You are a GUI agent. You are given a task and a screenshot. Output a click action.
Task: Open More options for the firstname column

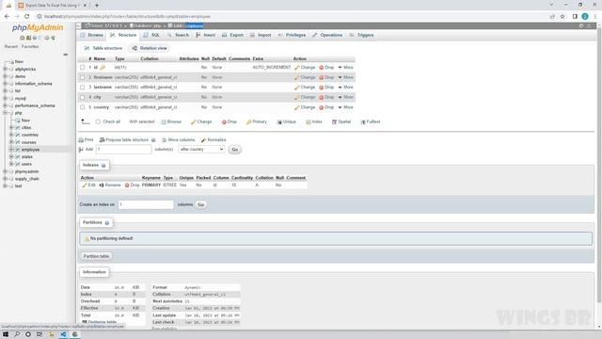coord(345,77)
